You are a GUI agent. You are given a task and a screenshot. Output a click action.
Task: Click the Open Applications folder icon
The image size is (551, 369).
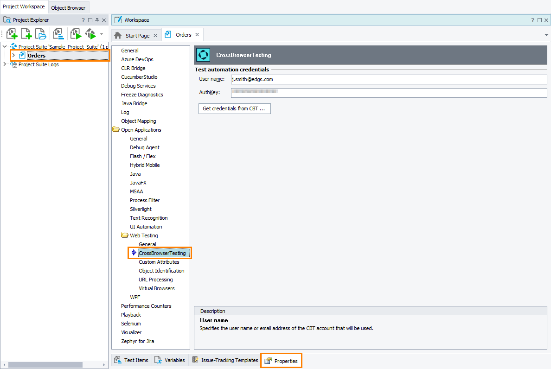click(x=116, y=129)
